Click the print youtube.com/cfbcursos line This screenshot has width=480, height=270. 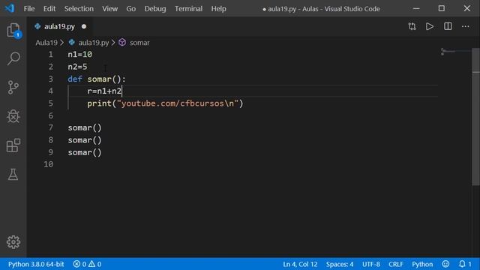pyautogui.click(x=165, y=103)
